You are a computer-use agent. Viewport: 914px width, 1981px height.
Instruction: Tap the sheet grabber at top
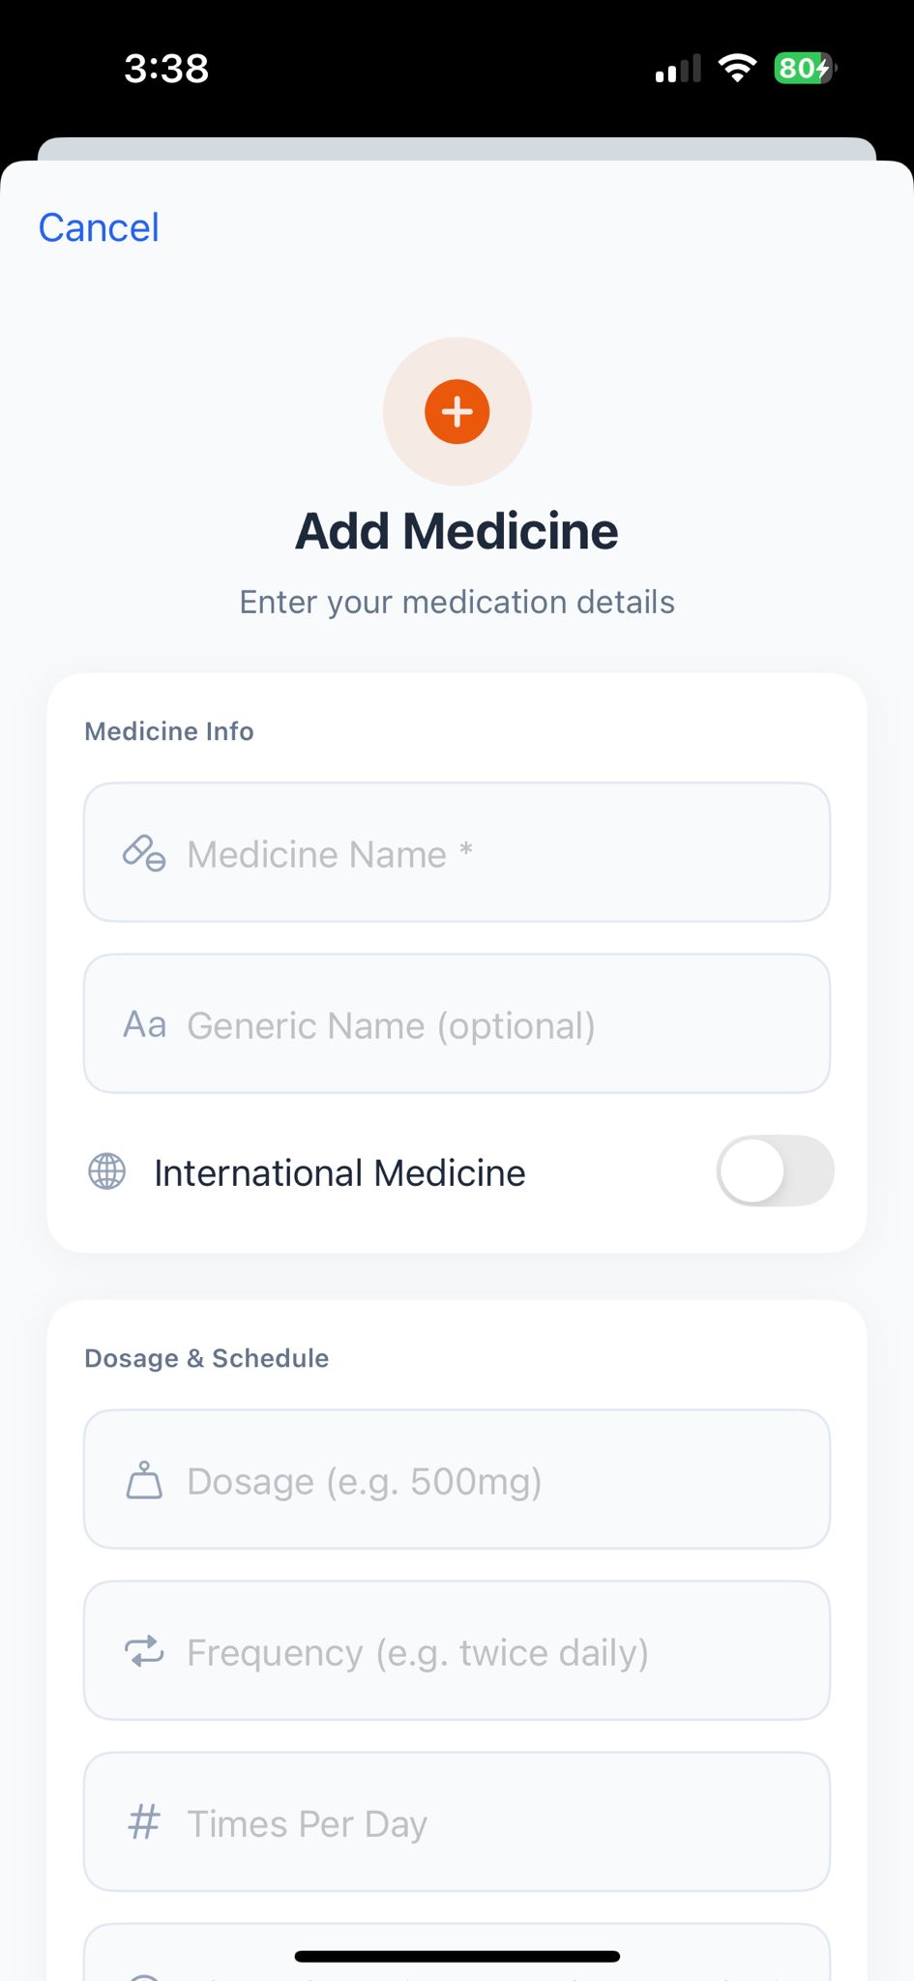[457, 149]
